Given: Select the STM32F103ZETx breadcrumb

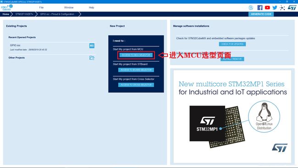Looking at the screenshot, I should (24, 14).
